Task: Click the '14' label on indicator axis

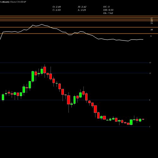Action: (x=152, y=23)
